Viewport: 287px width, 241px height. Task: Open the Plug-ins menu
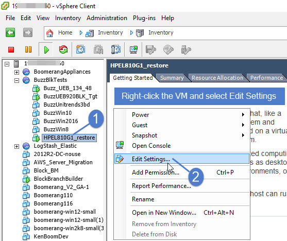click(x=144, y=18)
